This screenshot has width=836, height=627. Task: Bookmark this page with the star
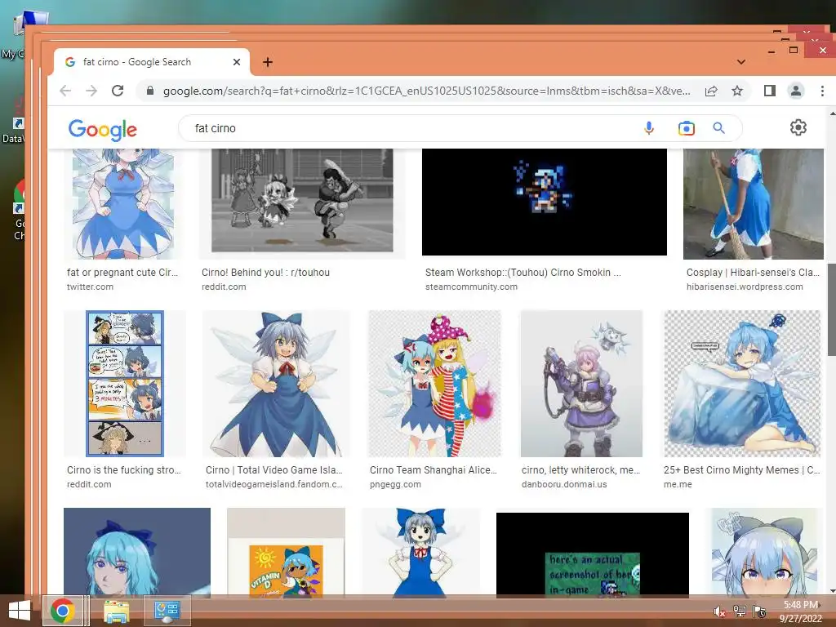[x=737, y=91]
